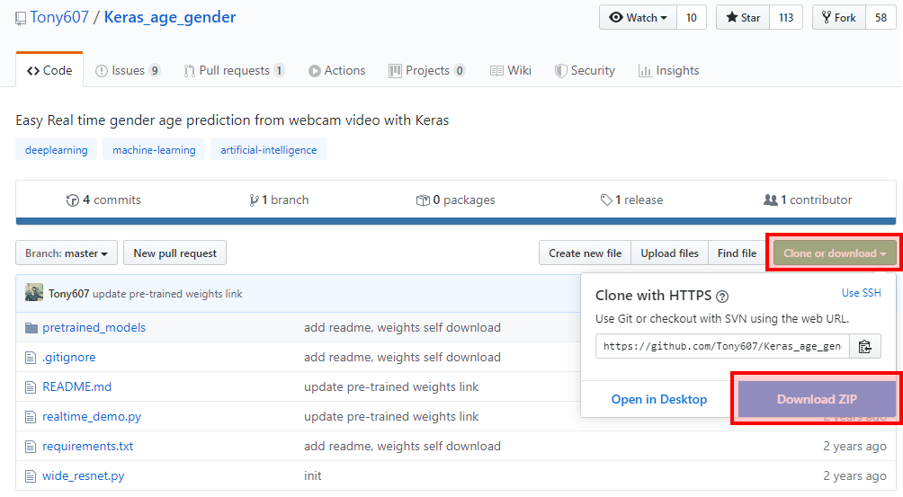Image resolution: width=903 pixels, height=497 pixels.
Task: Open the Actions tab
Action: [337, 70]
